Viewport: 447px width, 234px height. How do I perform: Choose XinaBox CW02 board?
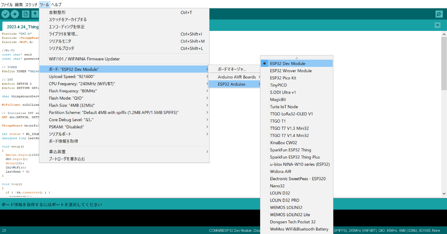(297, 143)
